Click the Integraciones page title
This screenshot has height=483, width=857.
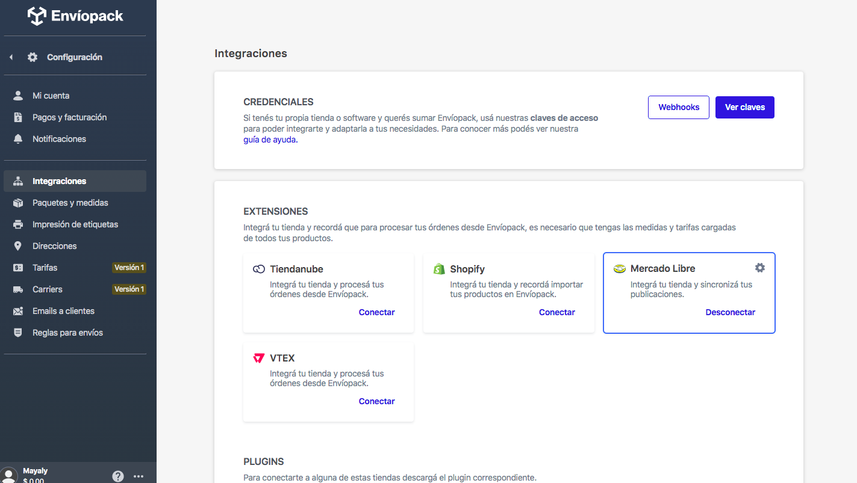pos(251,54)
